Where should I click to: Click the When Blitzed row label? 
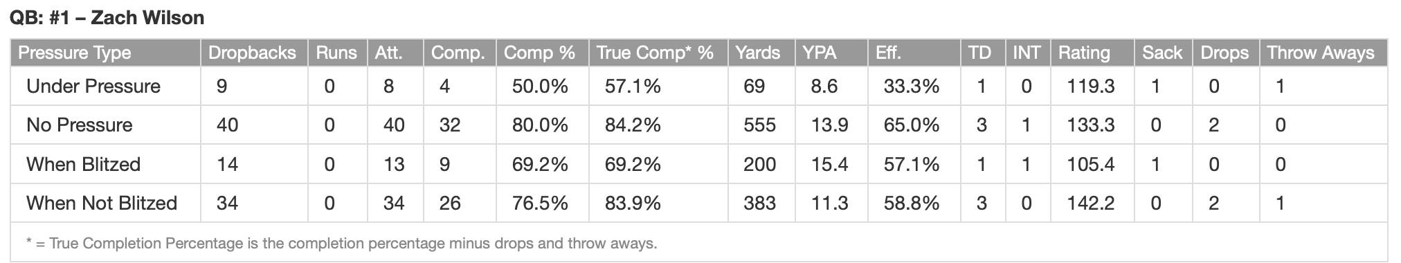[84, 165]
